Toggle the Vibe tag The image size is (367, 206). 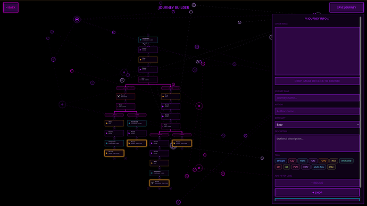(x=331, y=167)
